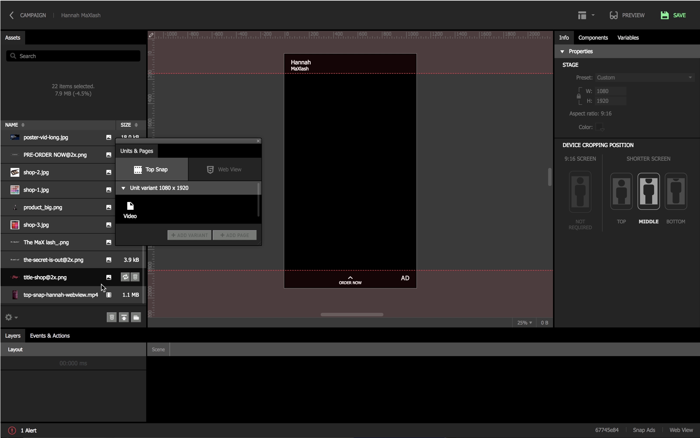Viewport: 700px width, 438px height.
Task: Select the BOTTOM cropping position option
Action: (x=675, y=191)
